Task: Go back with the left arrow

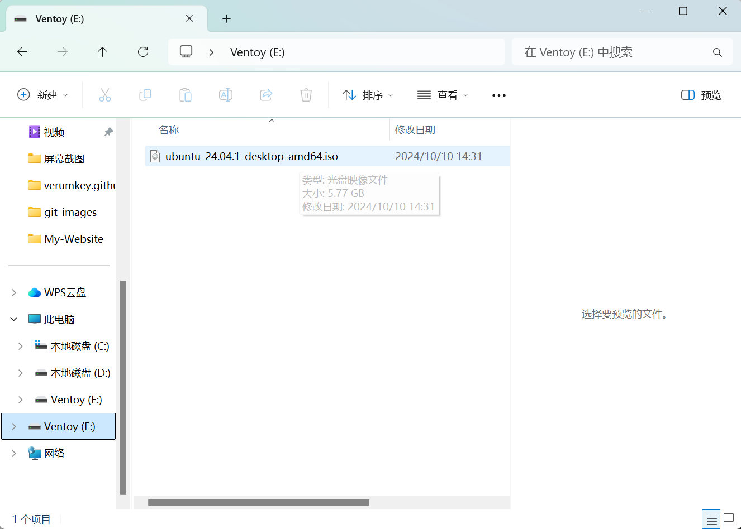Action: pos(22,52)
